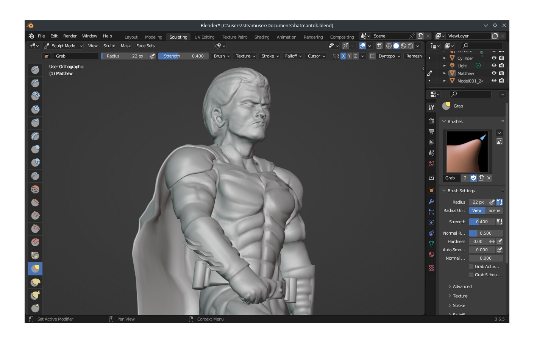Select the Snake Hook brush
The height and width of the screenshot is (352, 534).
[35, 295]
